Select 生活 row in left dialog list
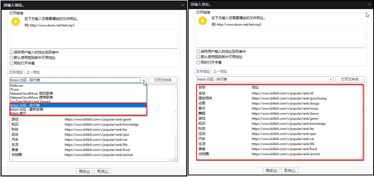This screenshot has height=177, width=374. click(x=92, y=145)
